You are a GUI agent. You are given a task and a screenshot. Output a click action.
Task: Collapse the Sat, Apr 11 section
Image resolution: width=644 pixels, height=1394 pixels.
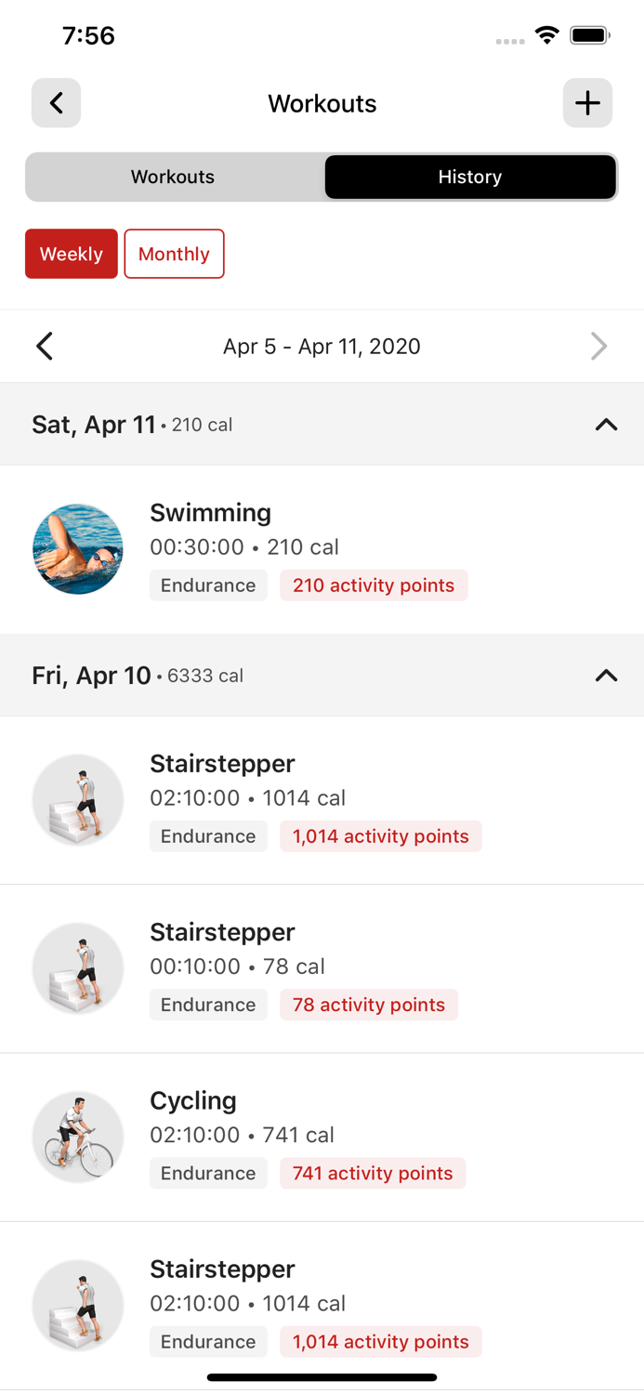tap(606, 425)
